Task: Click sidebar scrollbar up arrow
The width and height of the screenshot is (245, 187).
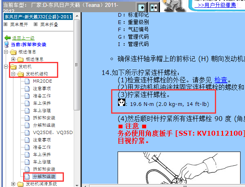Action: pyautogui.click(x=77, y=16)
